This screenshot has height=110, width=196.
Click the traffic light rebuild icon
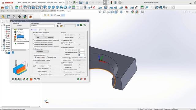click(x=111, y=2)
